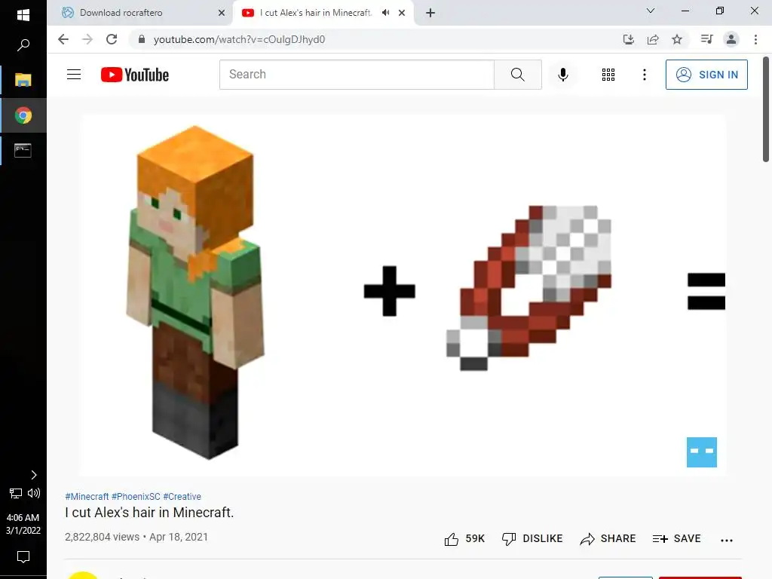The image size is (772, 579).
Task: Reload the page
Action: (112, 39)
